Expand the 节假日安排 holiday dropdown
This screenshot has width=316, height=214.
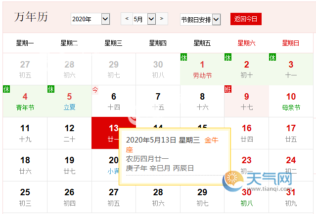[200, 20]
